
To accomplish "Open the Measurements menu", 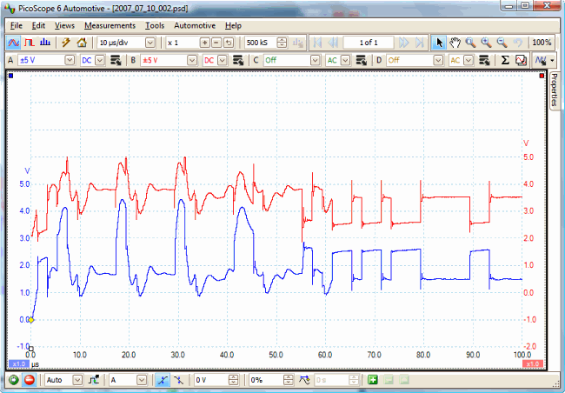I will 110,25.
